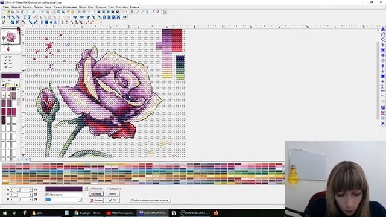
Task: Click the yellow circle icon in top toolbar
Action: point(72,12)
